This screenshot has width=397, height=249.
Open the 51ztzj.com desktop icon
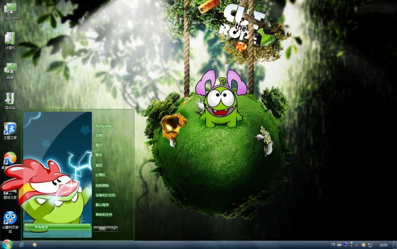coord(10,11)
